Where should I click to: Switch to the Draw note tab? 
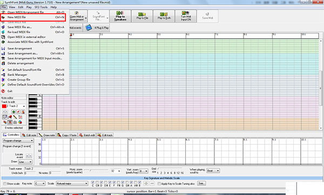[46, 135]
